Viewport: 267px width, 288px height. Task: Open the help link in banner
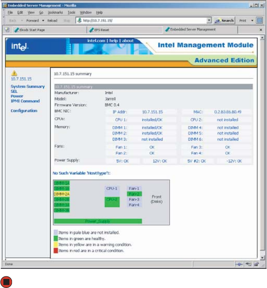(114, 41)
